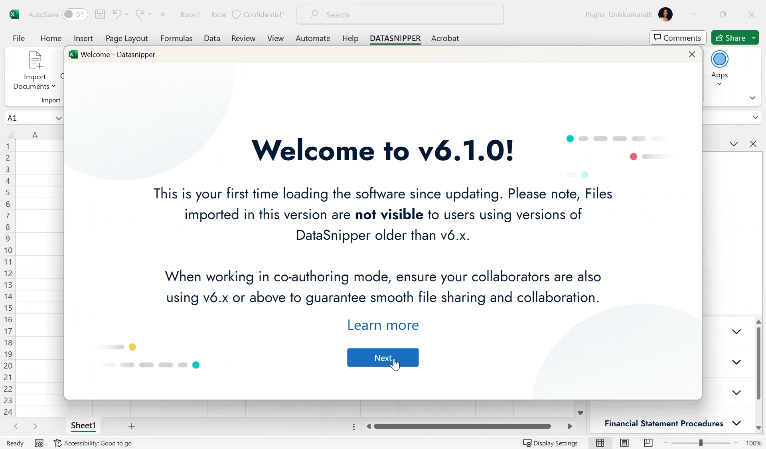This screenshot has width=766, height=449.
Task: Click Next in the welcome dialog
Action: point(383,358)
